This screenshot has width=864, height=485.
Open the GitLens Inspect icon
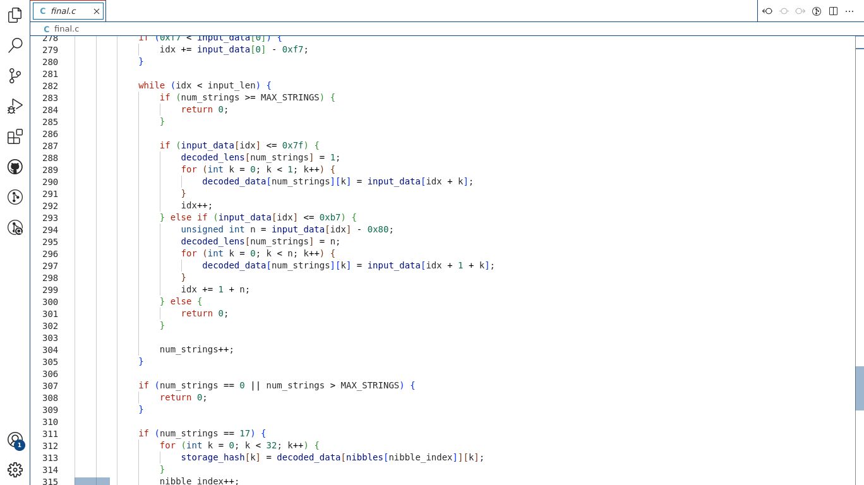point(15,227)
